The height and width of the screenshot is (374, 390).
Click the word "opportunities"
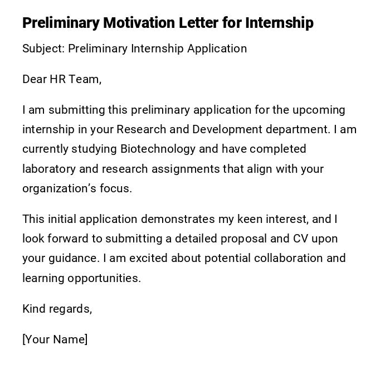pos(104,278)
